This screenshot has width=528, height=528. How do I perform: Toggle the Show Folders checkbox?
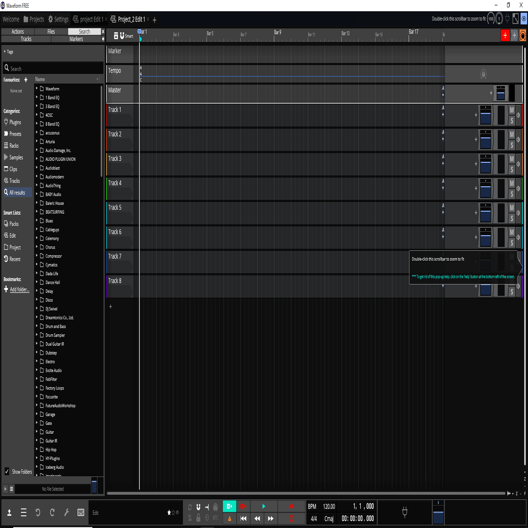coord(7,471)
